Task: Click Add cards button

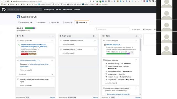Action: pyautogui.click(x=136, y=29)
